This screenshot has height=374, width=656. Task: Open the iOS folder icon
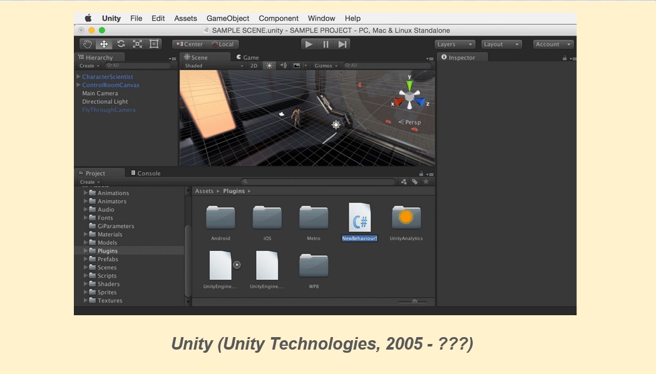267,217
